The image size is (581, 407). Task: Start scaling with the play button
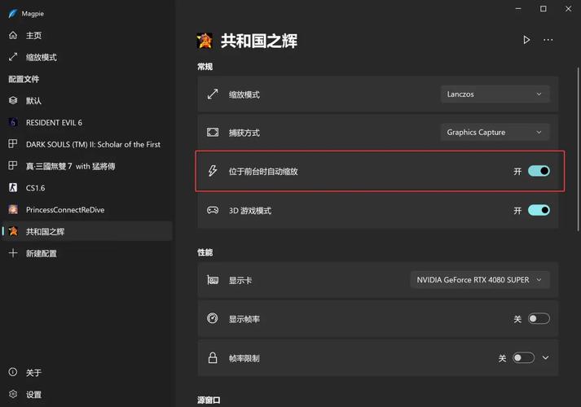[x=526, y=40]
